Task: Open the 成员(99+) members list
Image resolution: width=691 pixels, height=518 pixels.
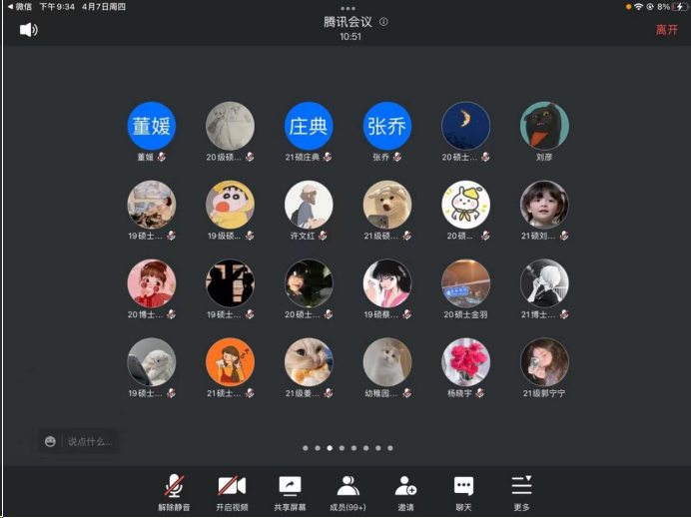Action: pyautogui.click(x=347, y=486)
